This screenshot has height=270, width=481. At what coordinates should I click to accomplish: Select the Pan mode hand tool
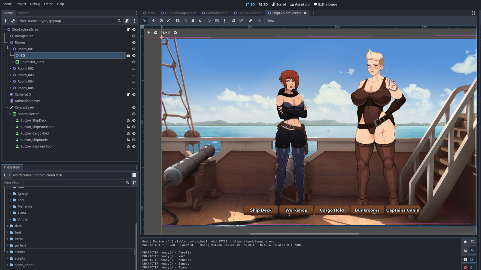(193, 21)
